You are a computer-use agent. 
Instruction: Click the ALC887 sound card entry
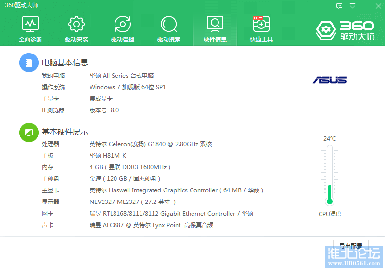coord(151,225)
